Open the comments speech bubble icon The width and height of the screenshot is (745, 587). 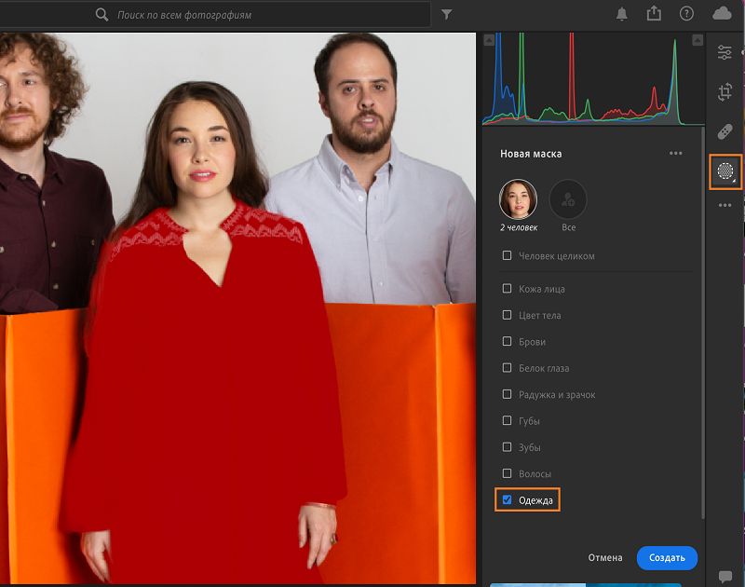tap(725, 577)
